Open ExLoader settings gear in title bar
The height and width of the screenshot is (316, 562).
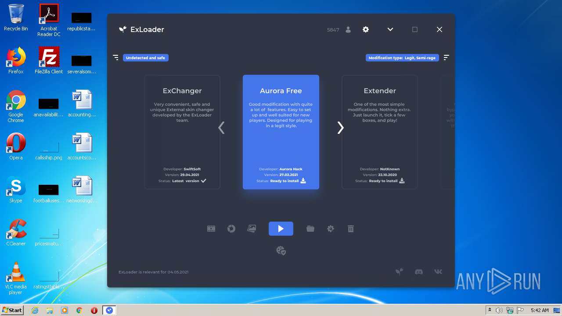click(366, 29)
